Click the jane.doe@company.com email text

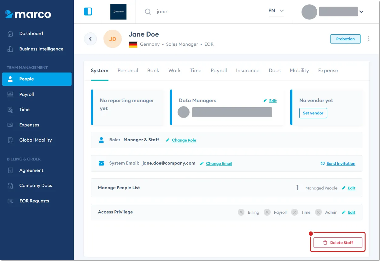(x=169, y=163)
